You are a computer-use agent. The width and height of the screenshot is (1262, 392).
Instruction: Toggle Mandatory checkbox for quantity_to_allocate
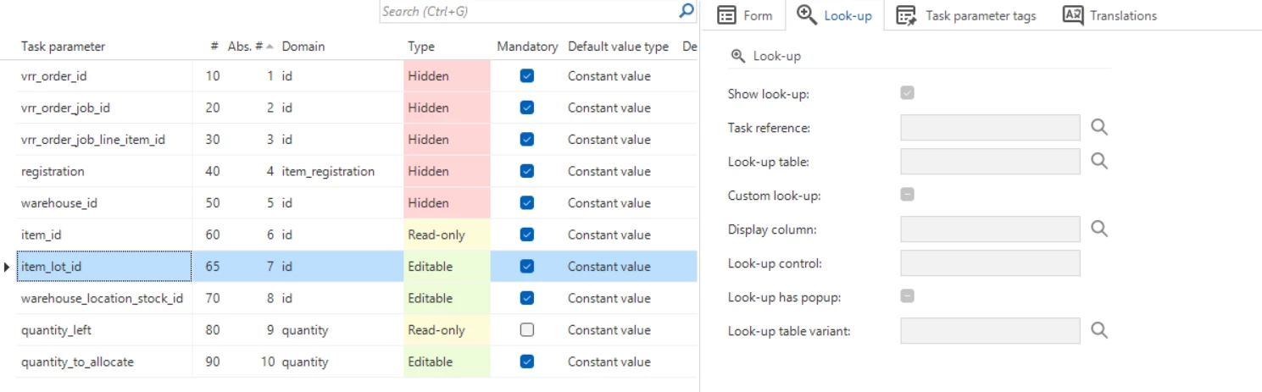click(x=527, y=362)
